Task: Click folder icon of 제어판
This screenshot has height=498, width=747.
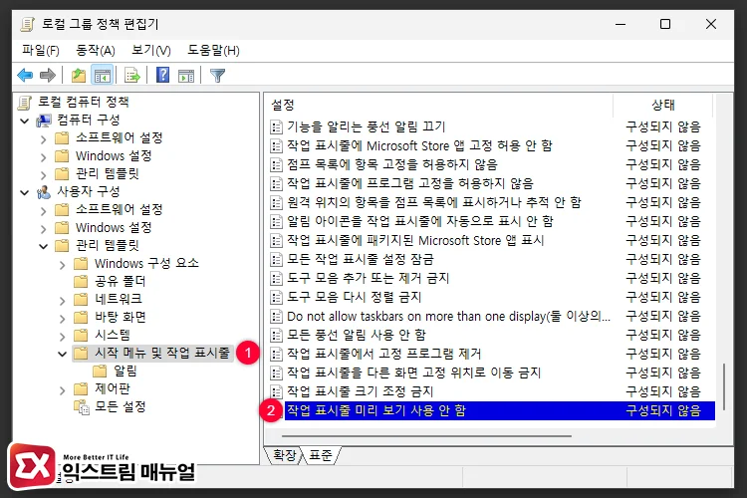Action: (x=81, y=388)
